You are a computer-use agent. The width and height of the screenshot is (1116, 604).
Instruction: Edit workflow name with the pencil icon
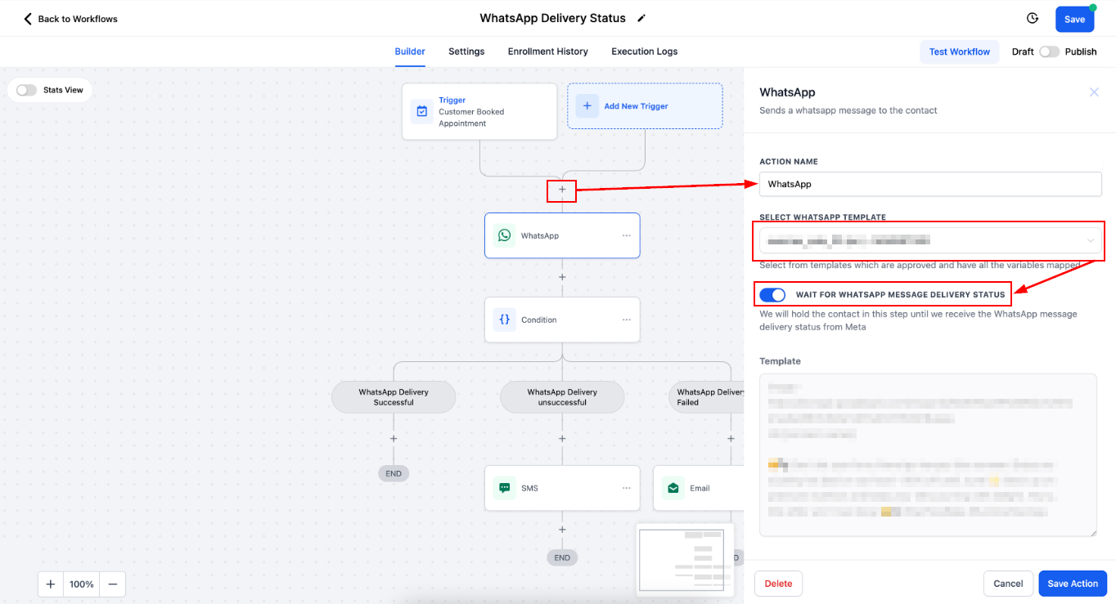pos(641,18)
